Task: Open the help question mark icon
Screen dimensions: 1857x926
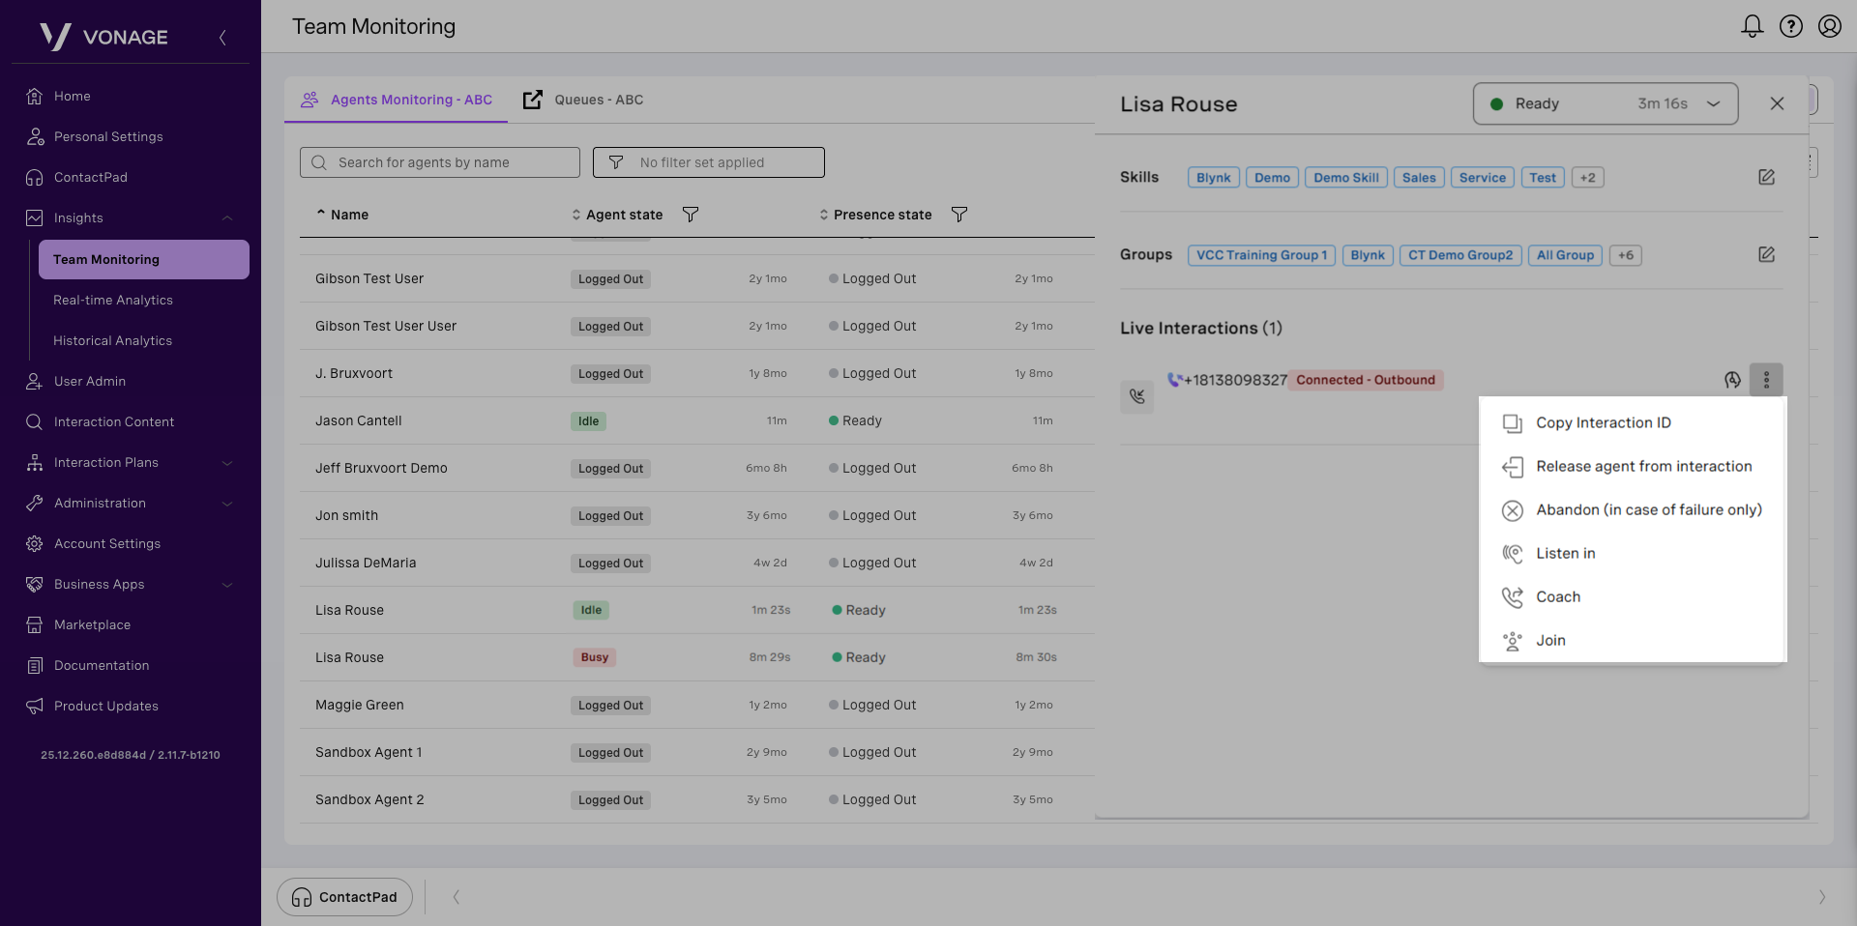Action: click(x=1790, y=26)
